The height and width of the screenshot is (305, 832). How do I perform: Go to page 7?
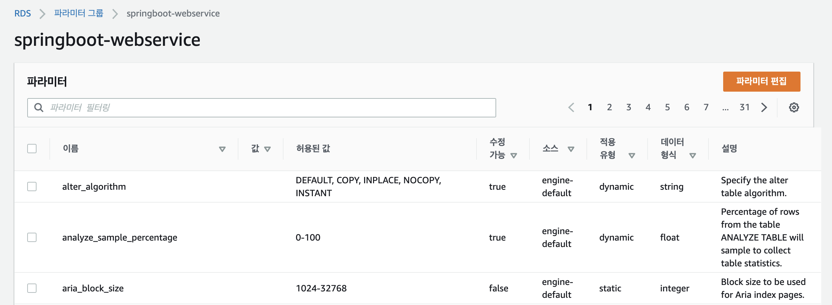click(x=706, y=107)
